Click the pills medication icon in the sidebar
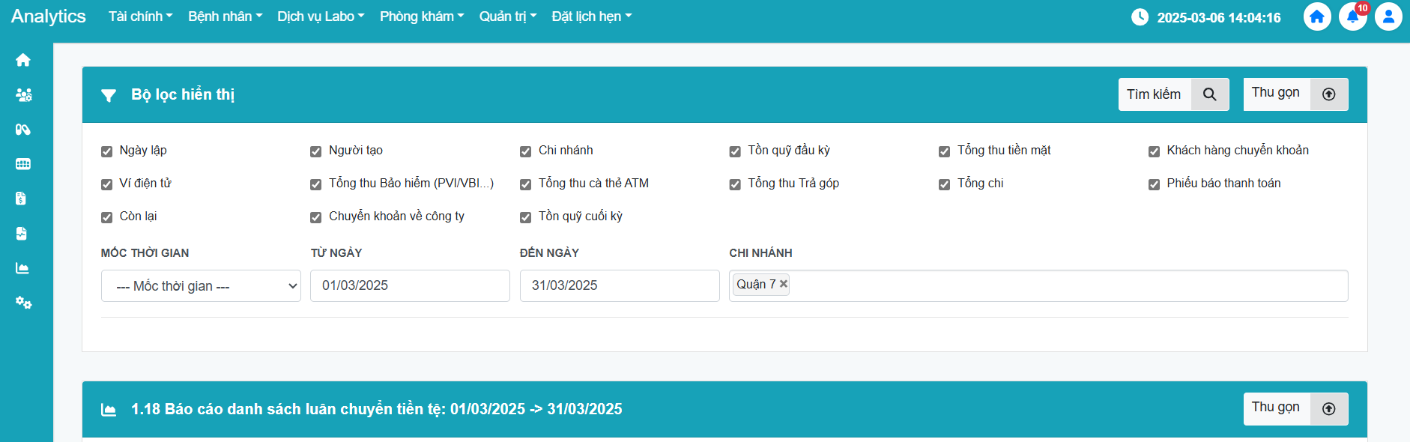 [x=23, y=130]
